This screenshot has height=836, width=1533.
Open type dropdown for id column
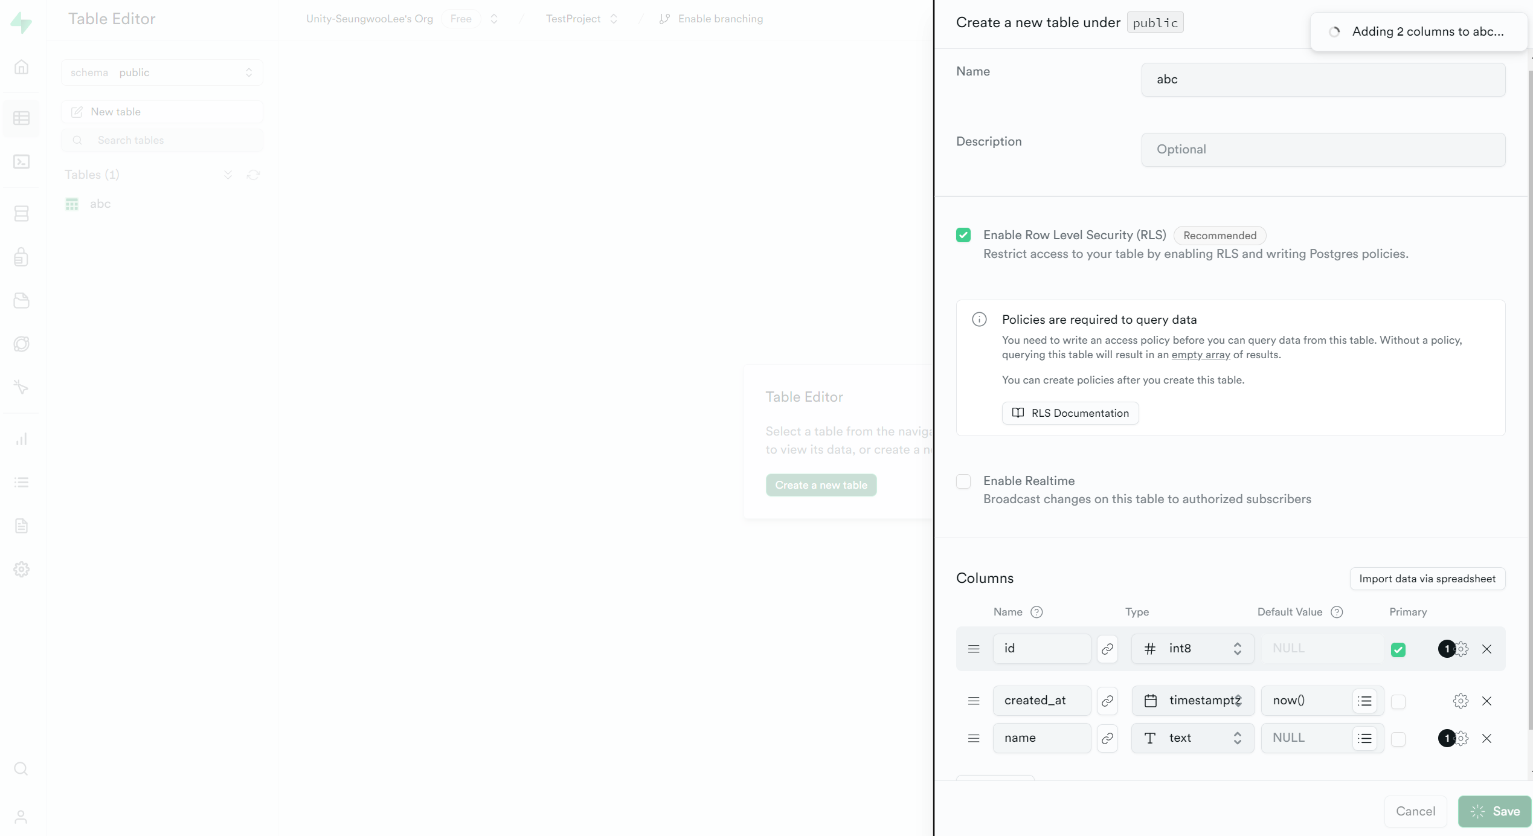click(1192, 649)
